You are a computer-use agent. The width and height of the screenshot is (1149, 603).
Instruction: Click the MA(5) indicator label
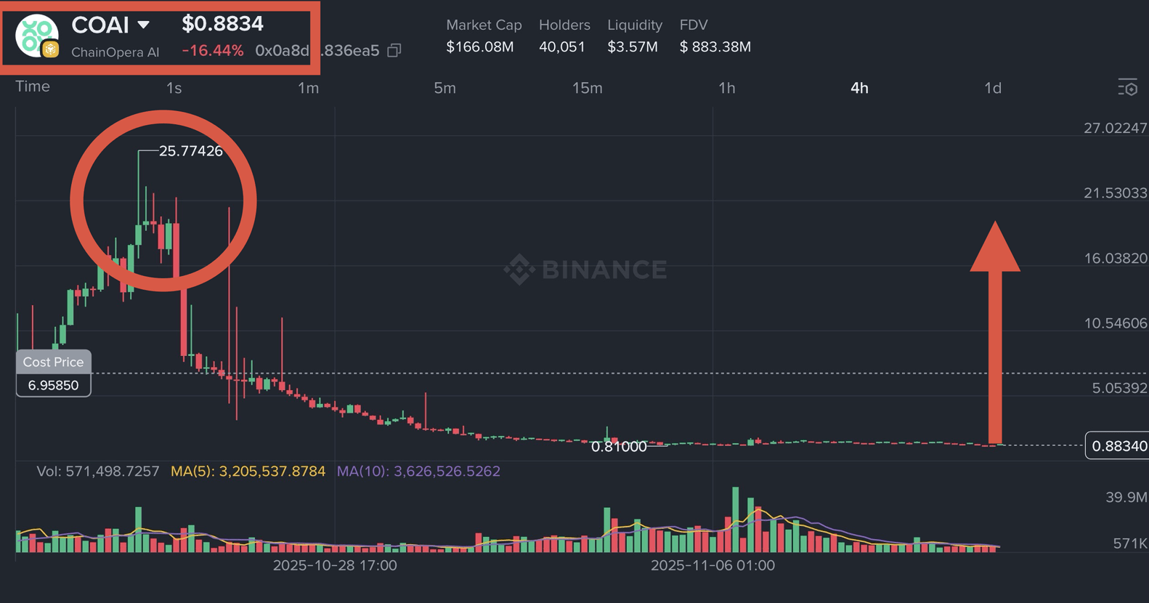click(248, 472)
